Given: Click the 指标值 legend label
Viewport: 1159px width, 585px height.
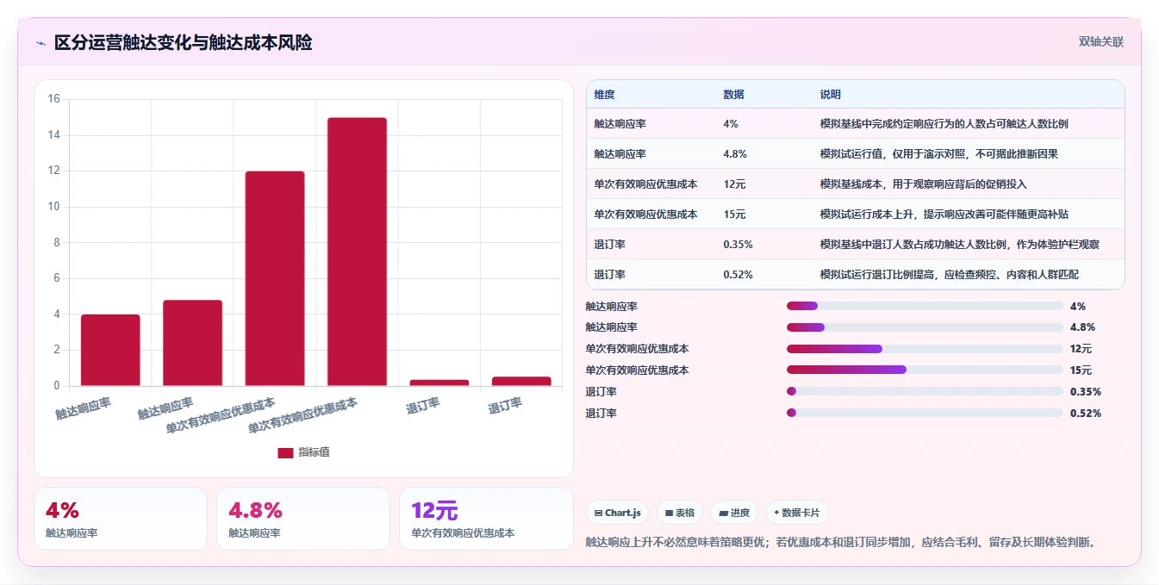Looking at the screenshot, I should click(314, 453).
